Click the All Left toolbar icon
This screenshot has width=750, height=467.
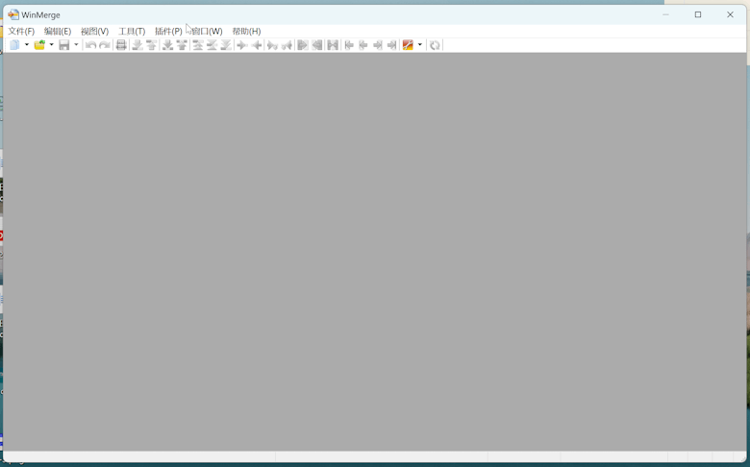tap(316, 45)
